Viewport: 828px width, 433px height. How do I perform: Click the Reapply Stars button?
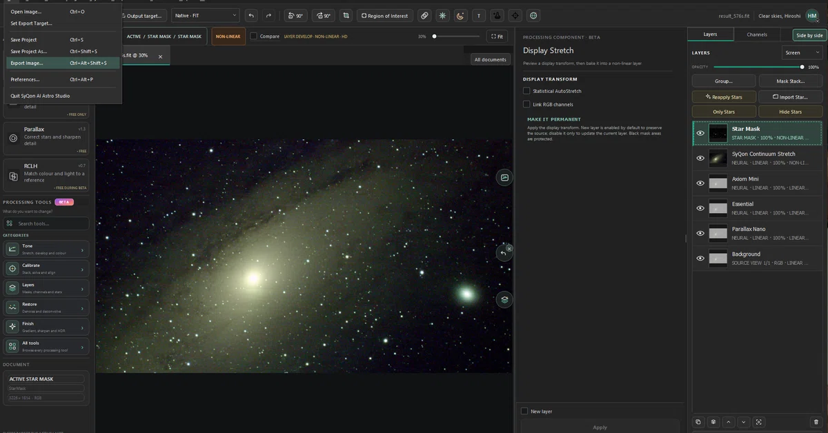[x=723, y=97]
